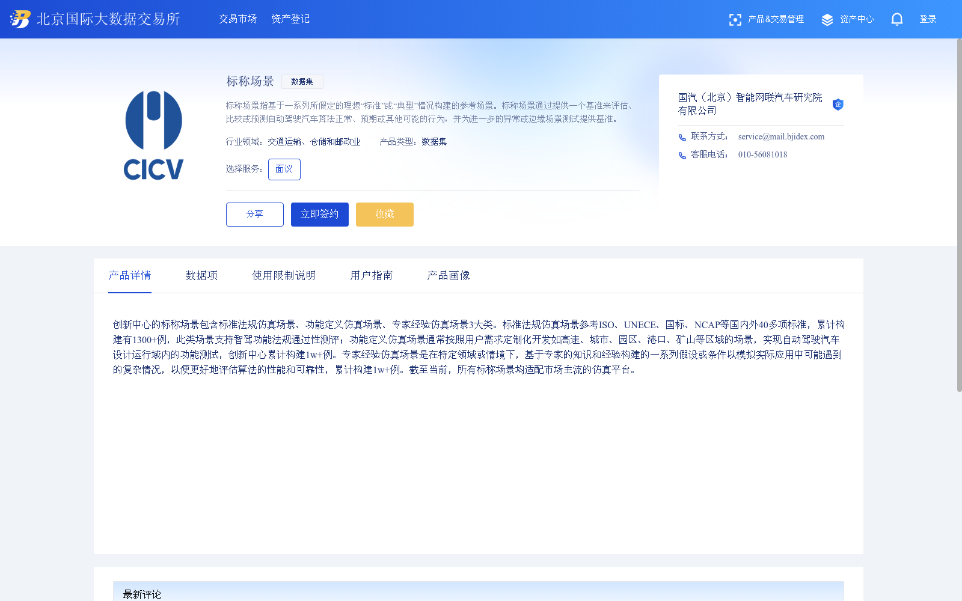The width and height of the screenshot is (962, 601).
Task: Click the 收藏 favorite button
Action: tap(385, 215)
